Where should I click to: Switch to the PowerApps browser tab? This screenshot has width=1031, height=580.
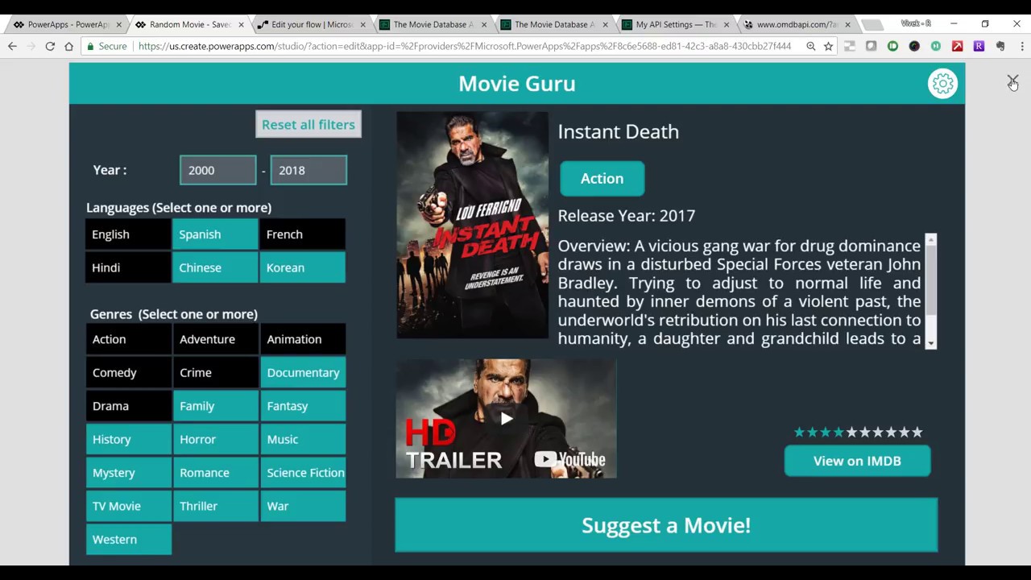click(x=68, y=24)
